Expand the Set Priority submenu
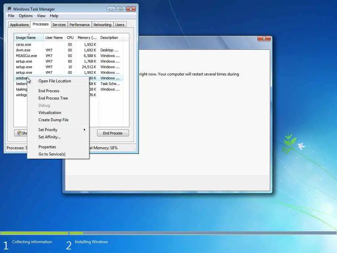 [x=58, y=130]
